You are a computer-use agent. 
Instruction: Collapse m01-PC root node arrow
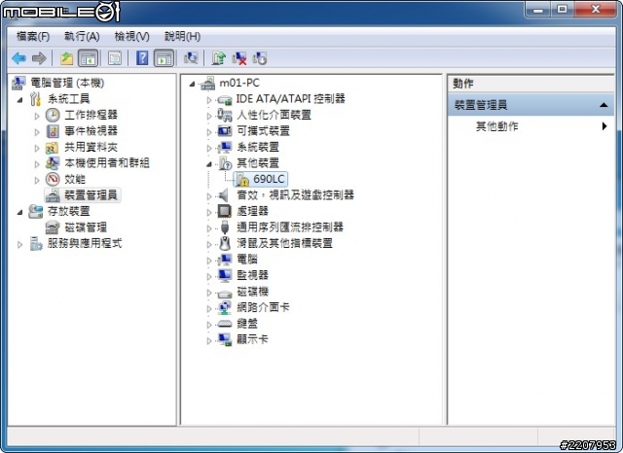pyautogui.click(x=193, y=84)
